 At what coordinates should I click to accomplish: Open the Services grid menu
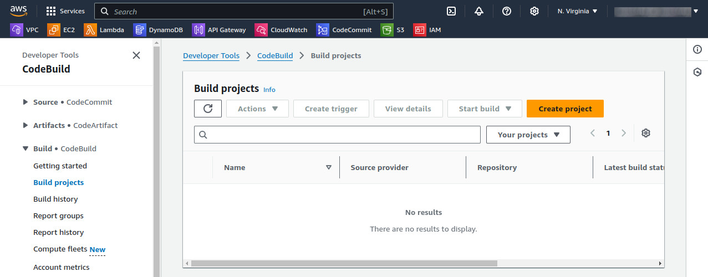tap(65, 11)
